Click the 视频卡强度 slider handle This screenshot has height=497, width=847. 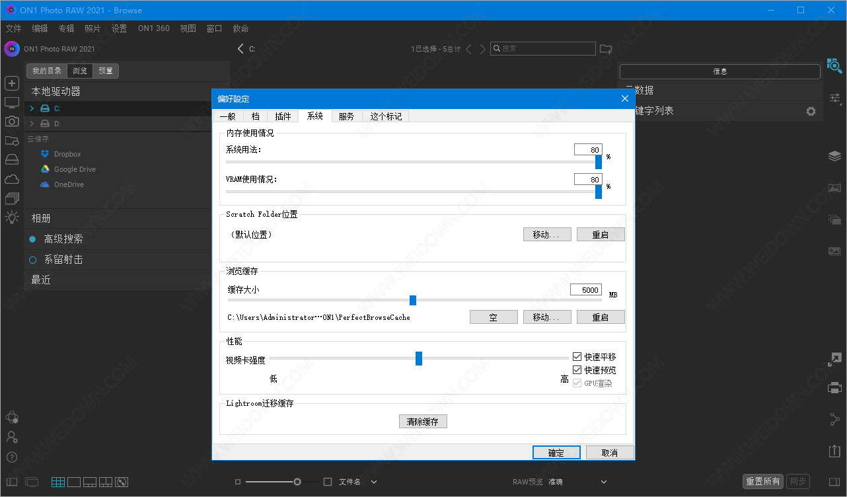tap(419, 358)
